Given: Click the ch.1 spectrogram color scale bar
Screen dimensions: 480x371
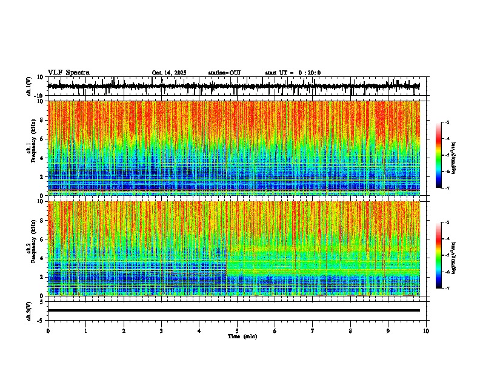Looking at the screenshot, I should click(439, 155).
